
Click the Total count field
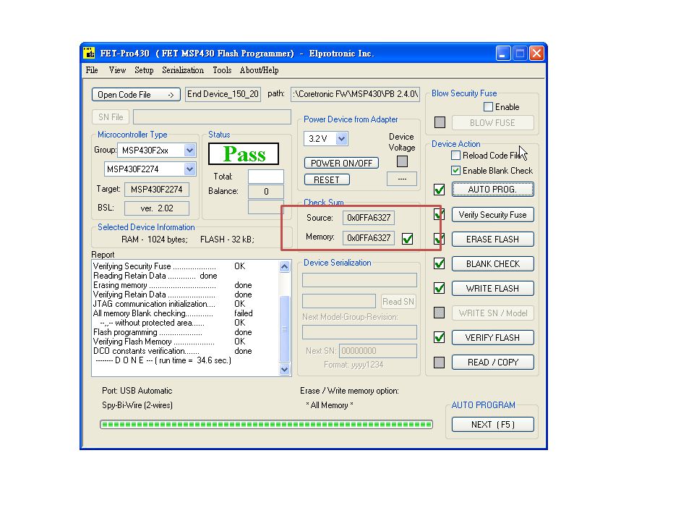[x=266, y=177]
